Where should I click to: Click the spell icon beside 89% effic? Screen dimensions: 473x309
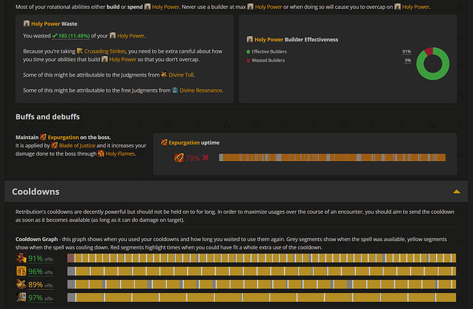[x=22, y=284]
